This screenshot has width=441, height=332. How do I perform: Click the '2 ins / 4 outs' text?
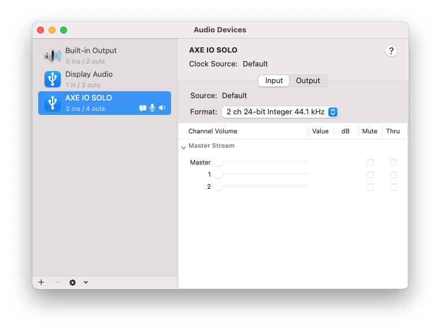click(x=85, y=109)
